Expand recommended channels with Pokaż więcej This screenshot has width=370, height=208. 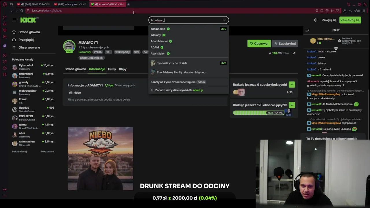pyautogui.click(x=19, y=151)
